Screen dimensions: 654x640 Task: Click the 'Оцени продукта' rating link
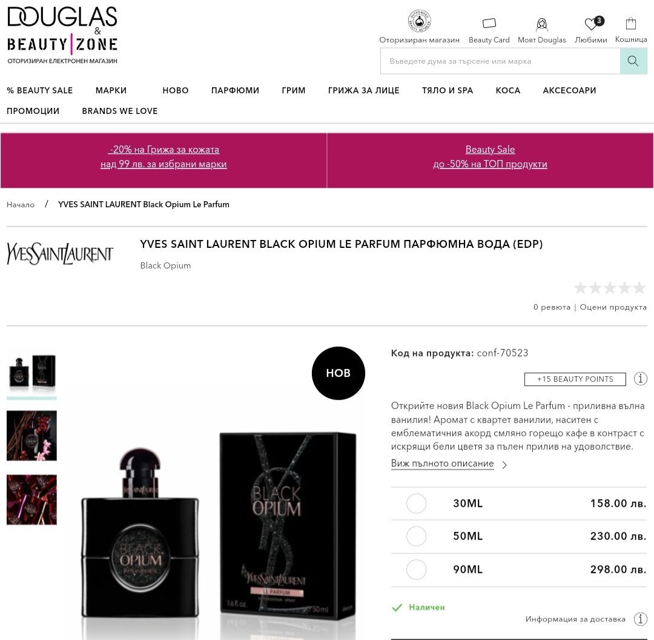tap(613, 307)
